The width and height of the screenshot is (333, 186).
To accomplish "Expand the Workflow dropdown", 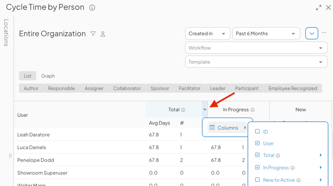I will pyautogui.click(x=256, y=48).
